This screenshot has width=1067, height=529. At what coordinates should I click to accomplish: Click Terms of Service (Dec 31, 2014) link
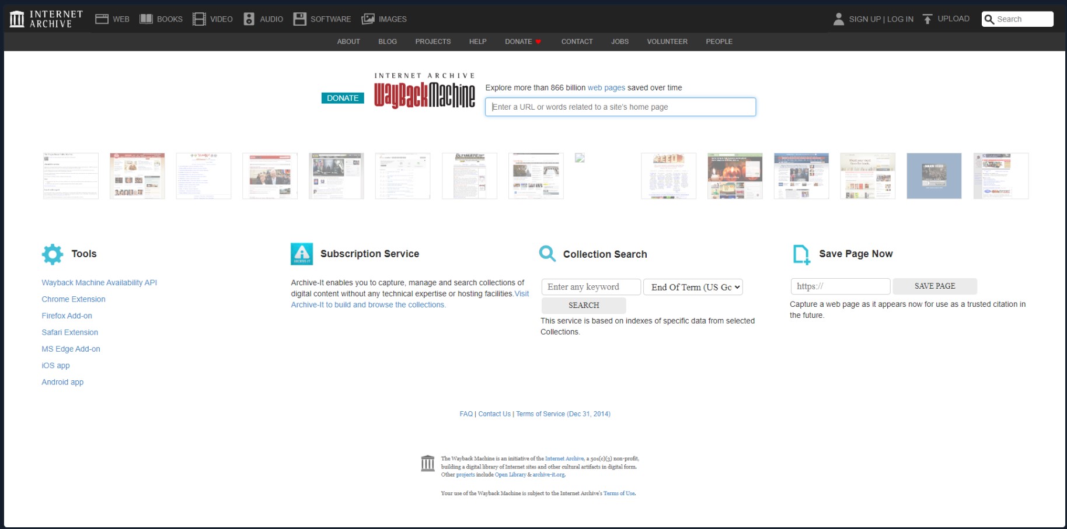(563, 414)
